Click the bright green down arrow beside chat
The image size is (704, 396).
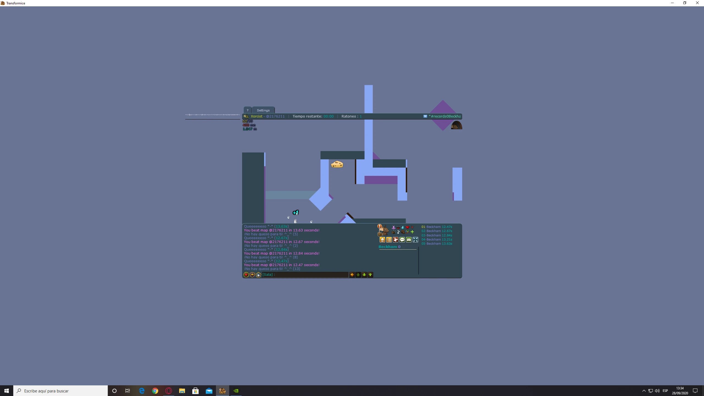pyautogui.click(x=364, y=275)
